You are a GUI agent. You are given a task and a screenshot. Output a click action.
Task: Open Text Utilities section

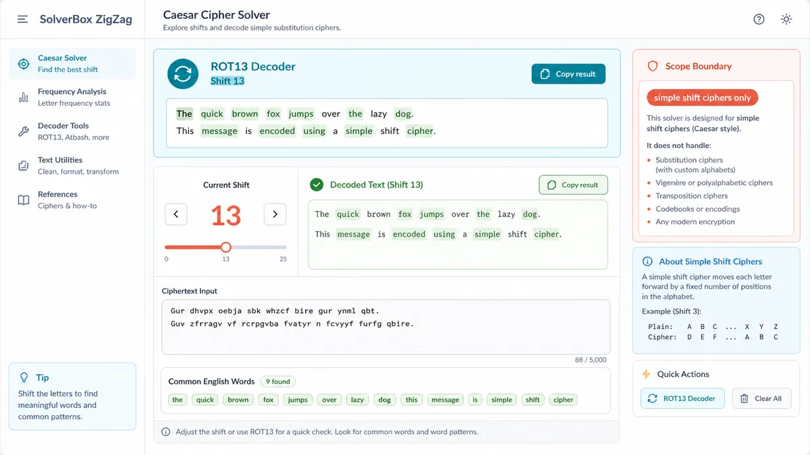pyautogui.click(x=73, y=166)
